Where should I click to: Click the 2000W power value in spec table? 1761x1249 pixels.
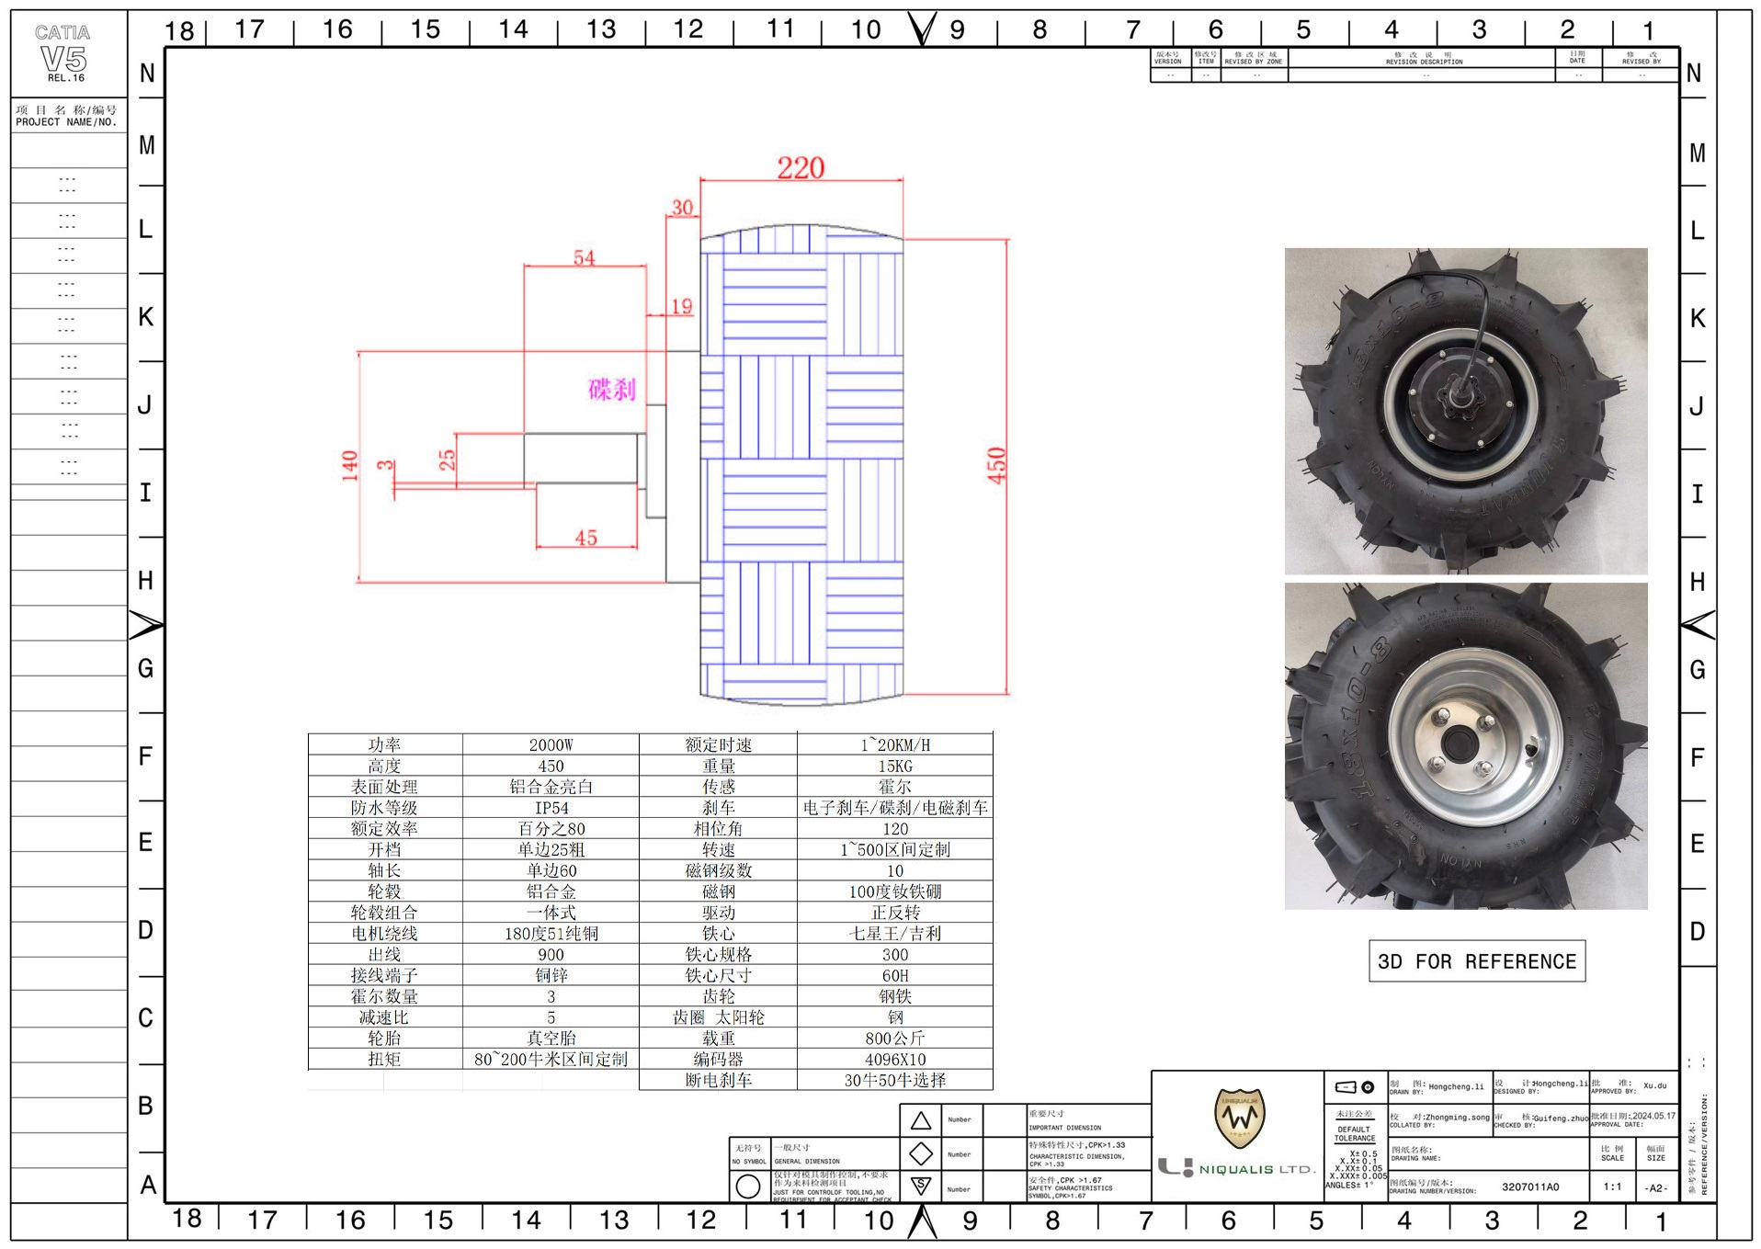coord(551,744)
